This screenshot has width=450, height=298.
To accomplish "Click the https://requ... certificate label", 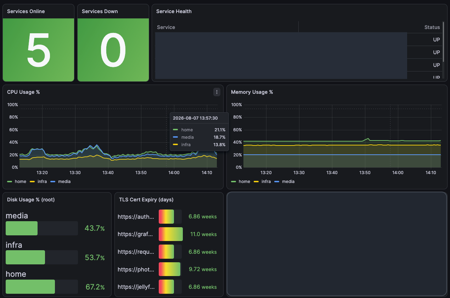I will (136, 252).
